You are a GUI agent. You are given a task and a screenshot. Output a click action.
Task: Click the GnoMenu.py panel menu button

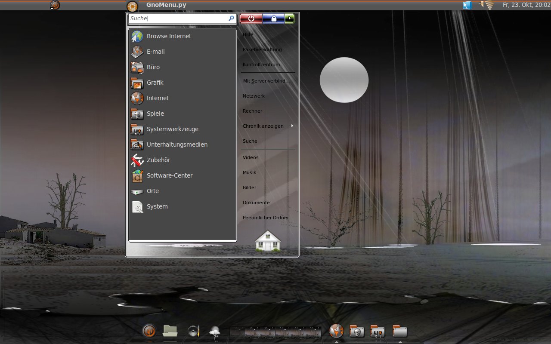pyautogui.click(x=132, y=6)
